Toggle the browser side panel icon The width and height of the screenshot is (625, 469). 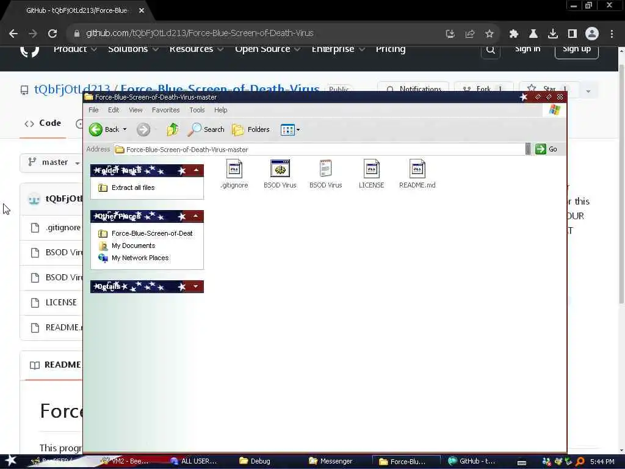tap(572, 34)
